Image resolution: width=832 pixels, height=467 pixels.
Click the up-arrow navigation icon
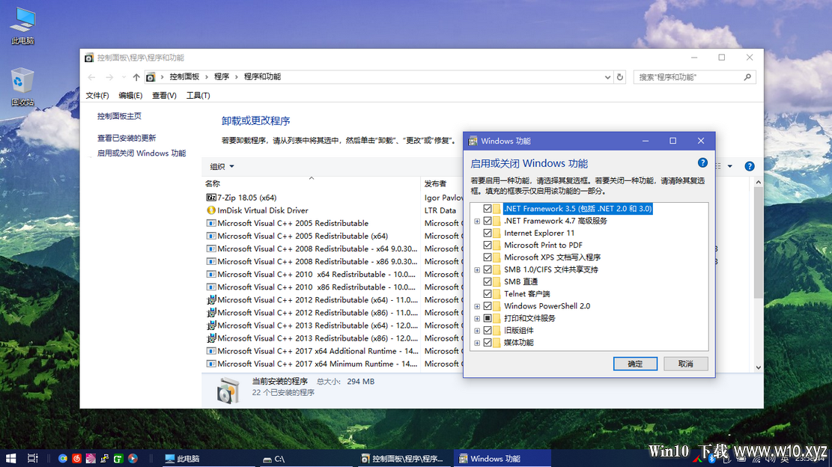click(136, 77)
